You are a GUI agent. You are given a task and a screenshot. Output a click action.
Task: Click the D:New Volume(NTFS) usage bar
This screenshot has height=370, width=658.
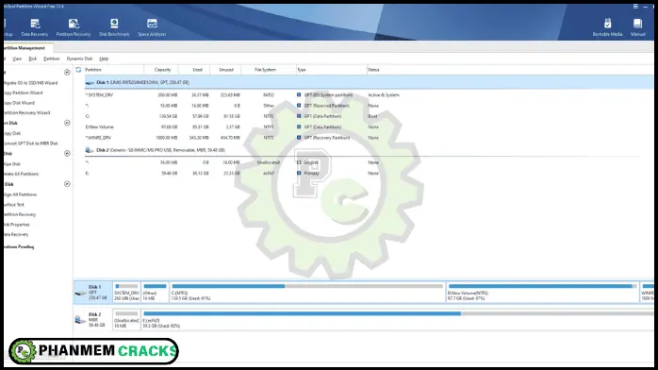pyautogui.click(x=542, y=286)
